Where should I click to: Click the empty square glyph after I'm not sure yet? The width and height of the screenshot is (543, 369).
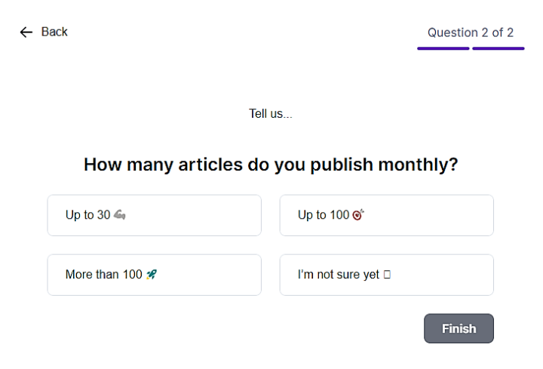pyautogui.click(x=387, y=275)
